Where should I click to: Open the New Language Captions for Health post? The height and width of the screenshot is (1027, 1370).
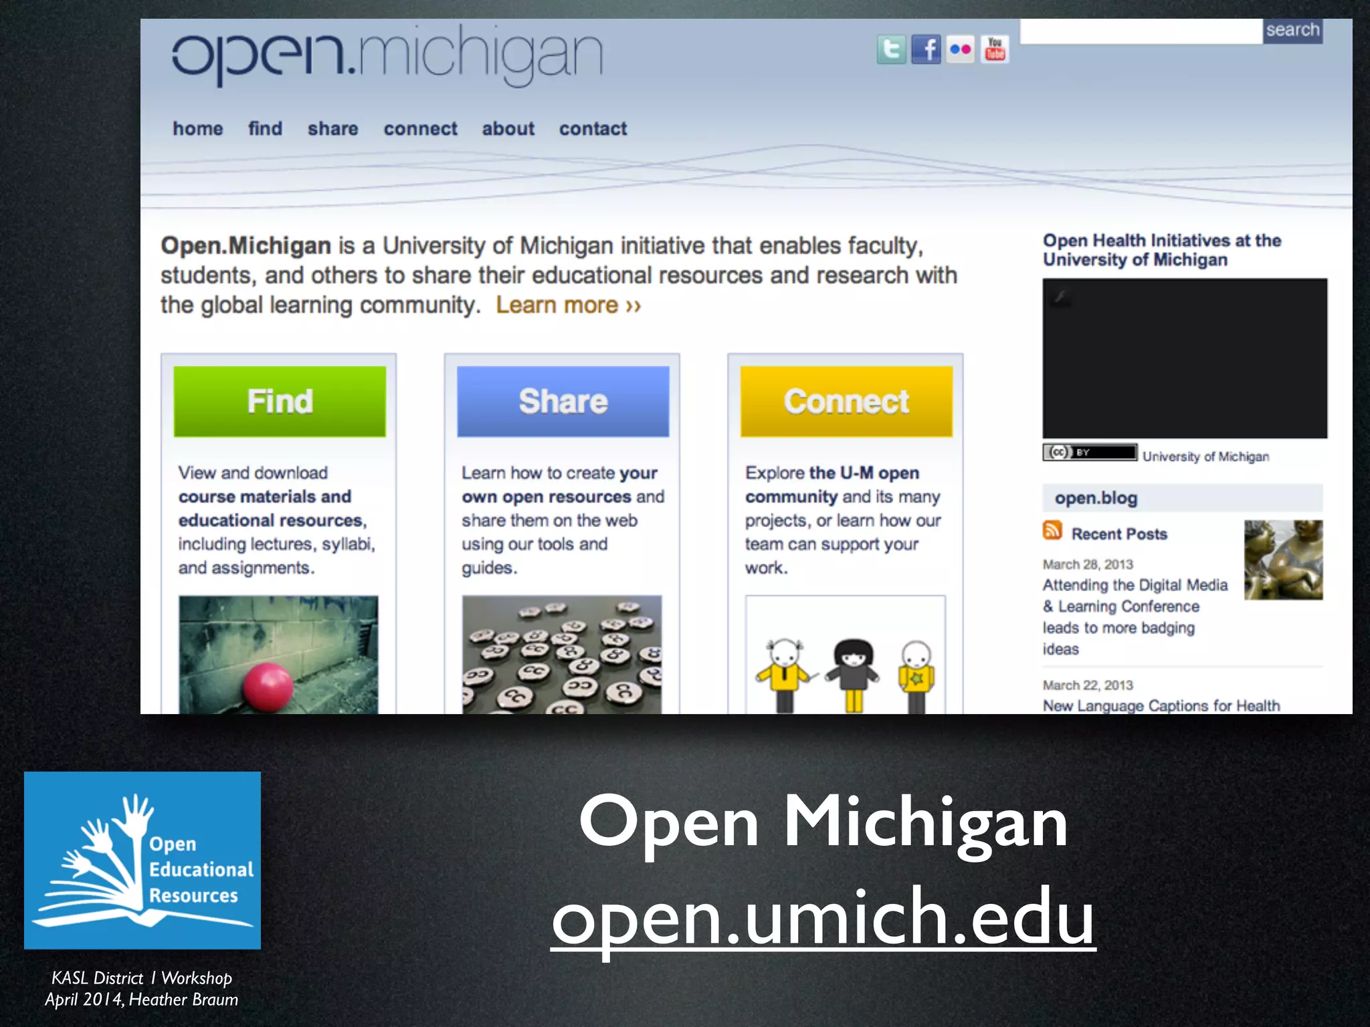coord(1161,705)
